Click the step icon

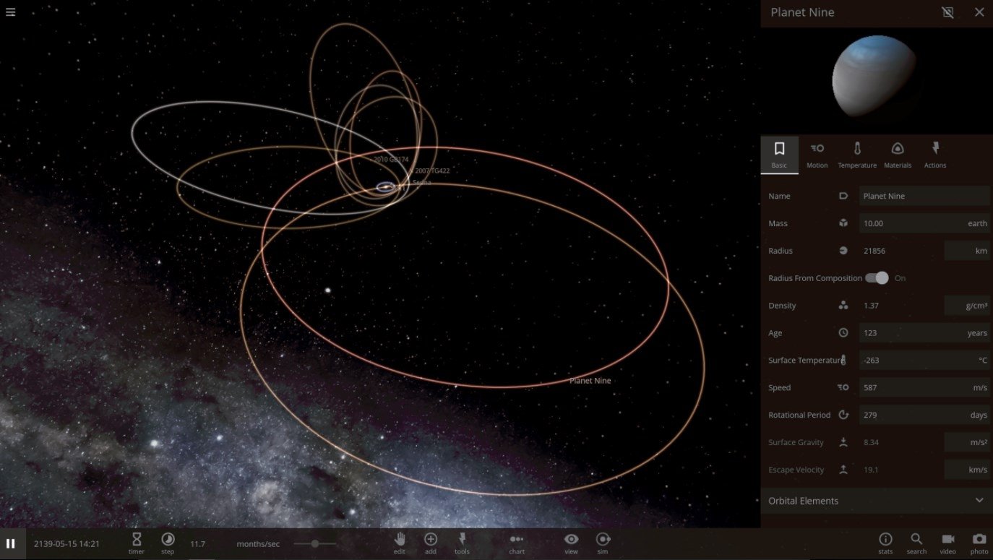click(168, 543)
